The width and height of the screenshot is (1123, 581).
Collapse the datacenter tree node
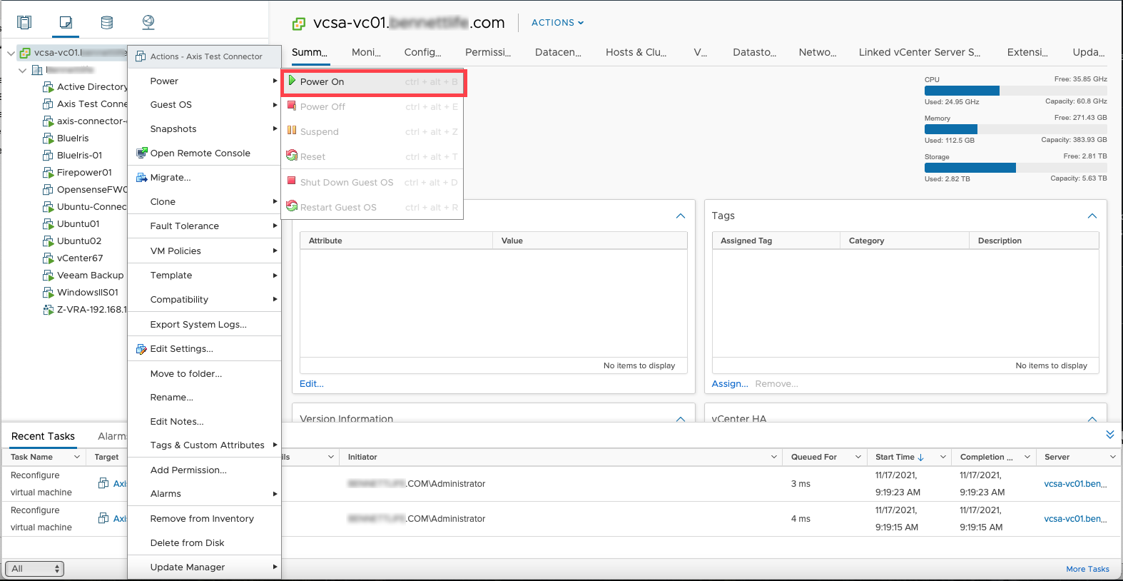click(x=23, y=70)
